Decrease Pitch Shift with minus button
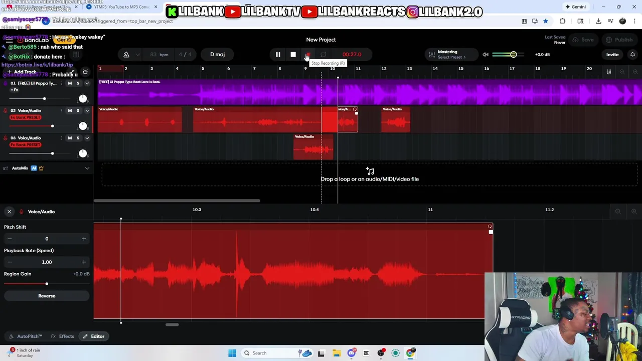Viewport: 642px width, 361px height. pyautogui.click(x=10, y=239)
